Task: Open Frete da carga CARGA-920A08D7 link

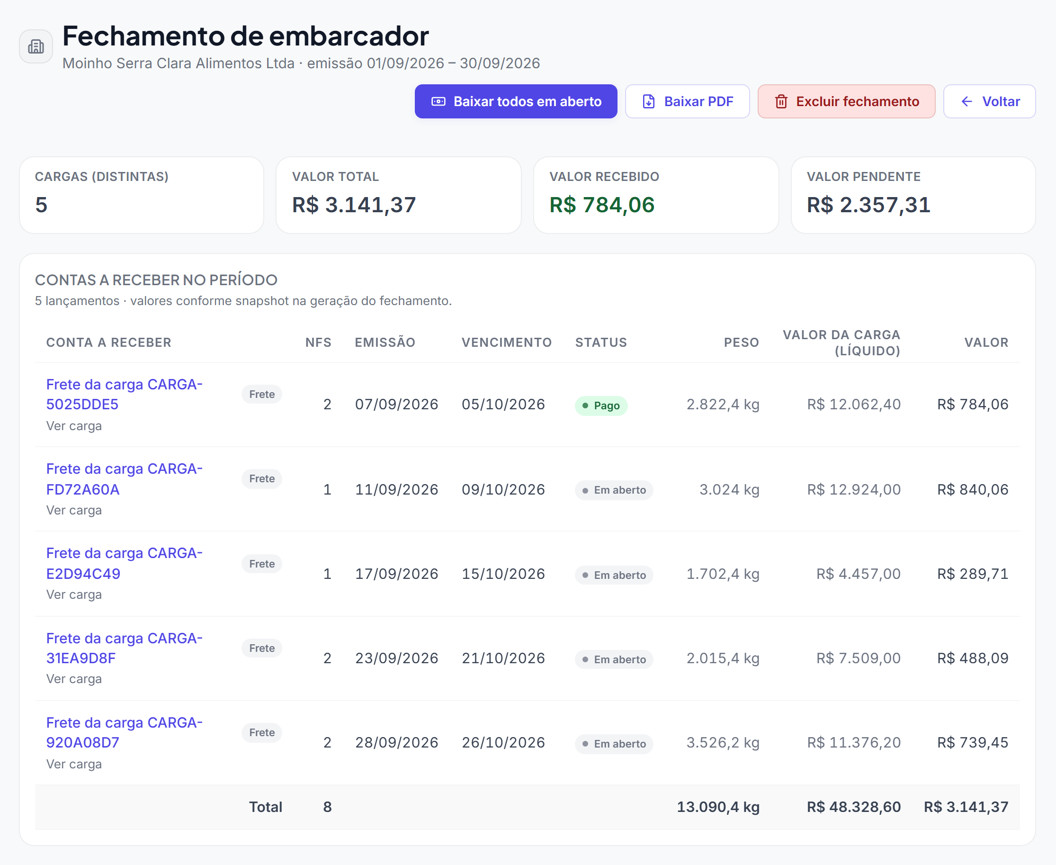Action: 124,732
